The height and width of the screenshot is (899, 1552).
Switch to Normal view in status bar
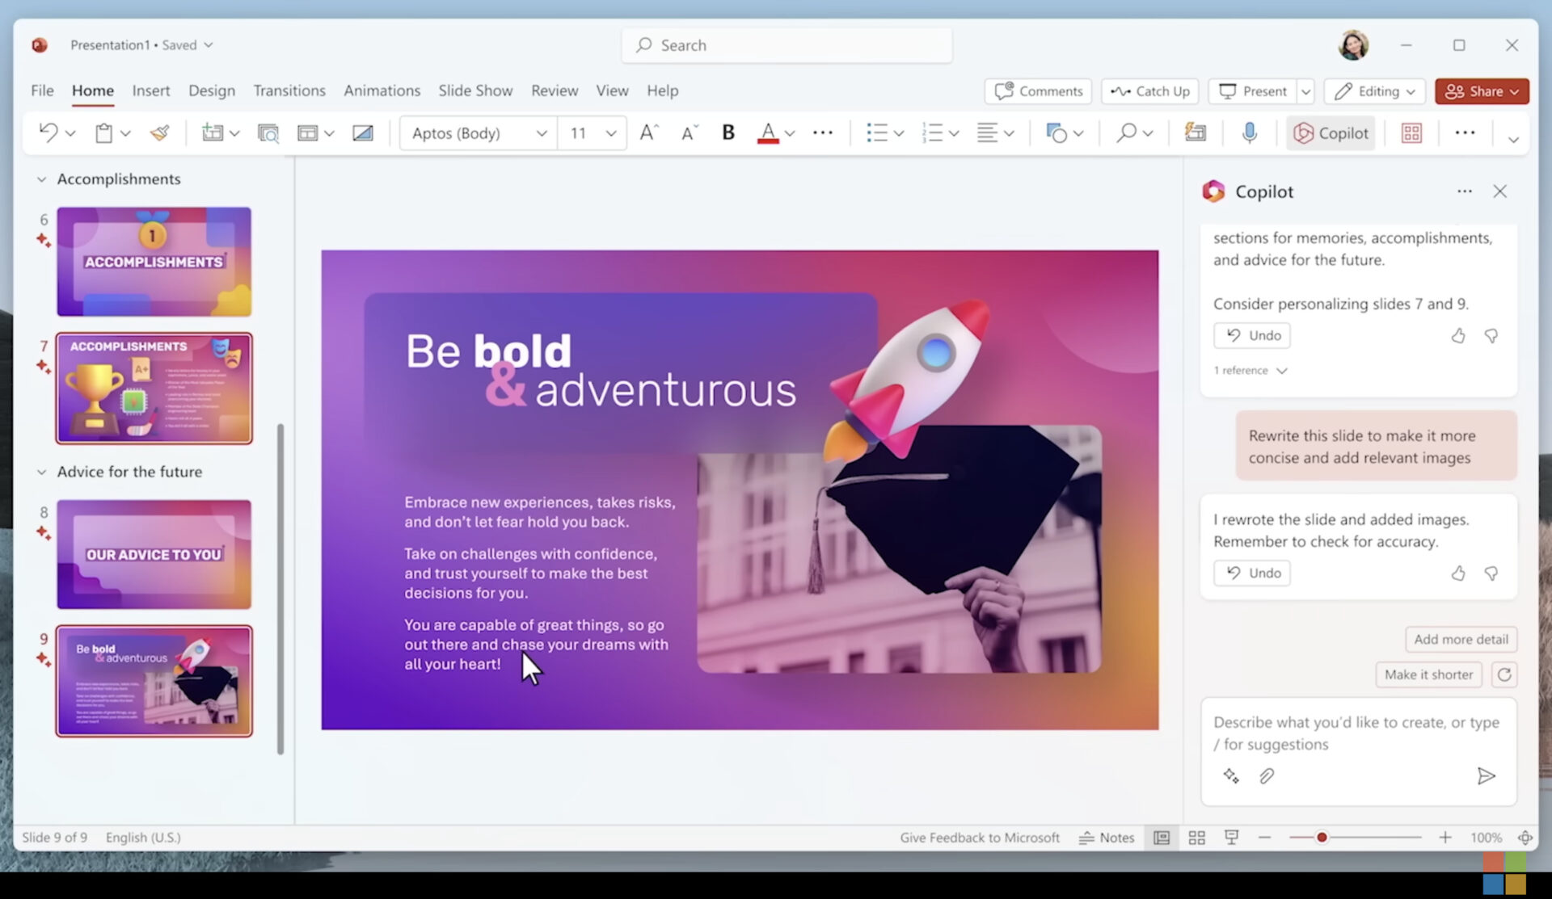coord(1162,838)
